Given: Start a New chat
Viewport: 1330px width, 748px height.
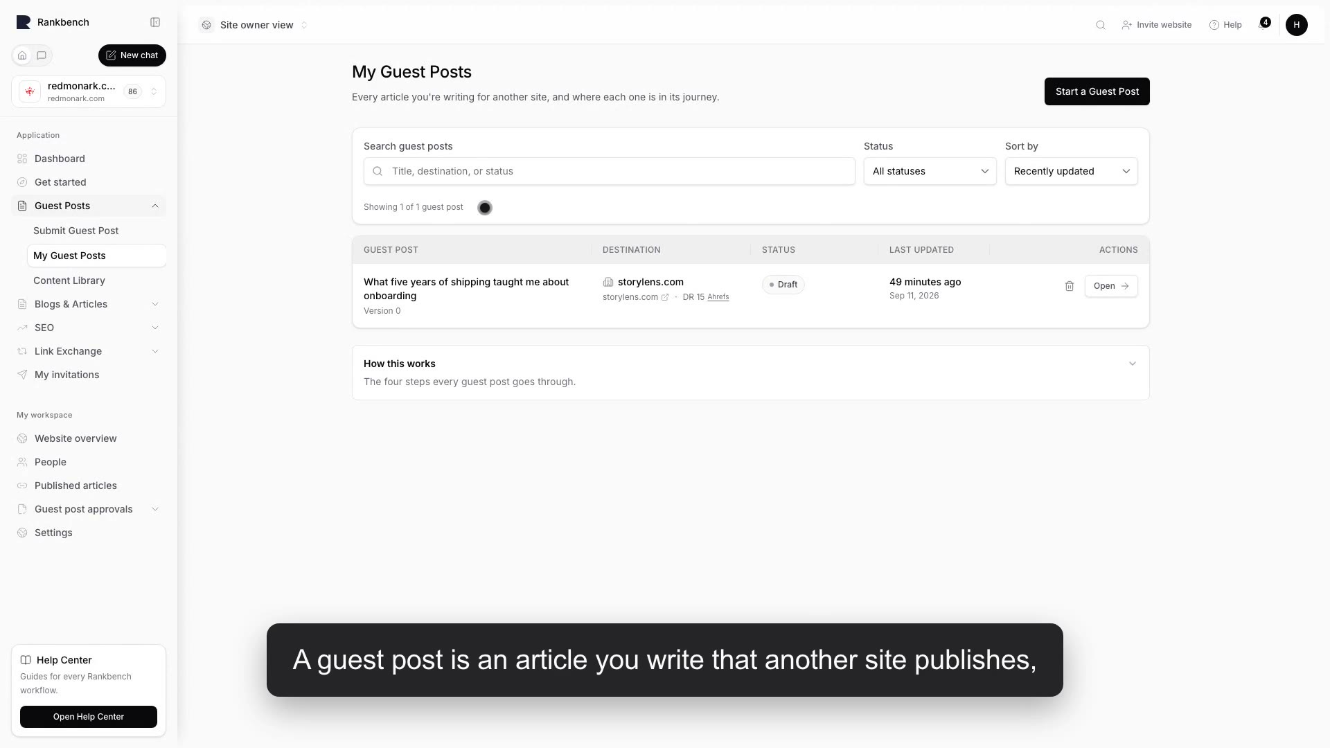Looking at the screenshot, I should pos(132,55).
